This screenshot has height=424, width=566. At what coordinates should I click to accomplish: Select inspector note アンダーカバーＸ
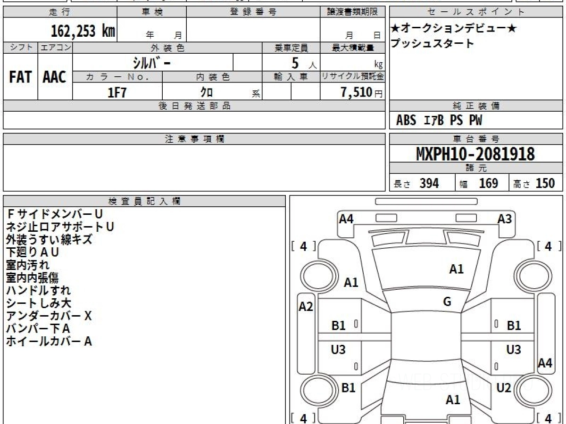coord(49,316)
